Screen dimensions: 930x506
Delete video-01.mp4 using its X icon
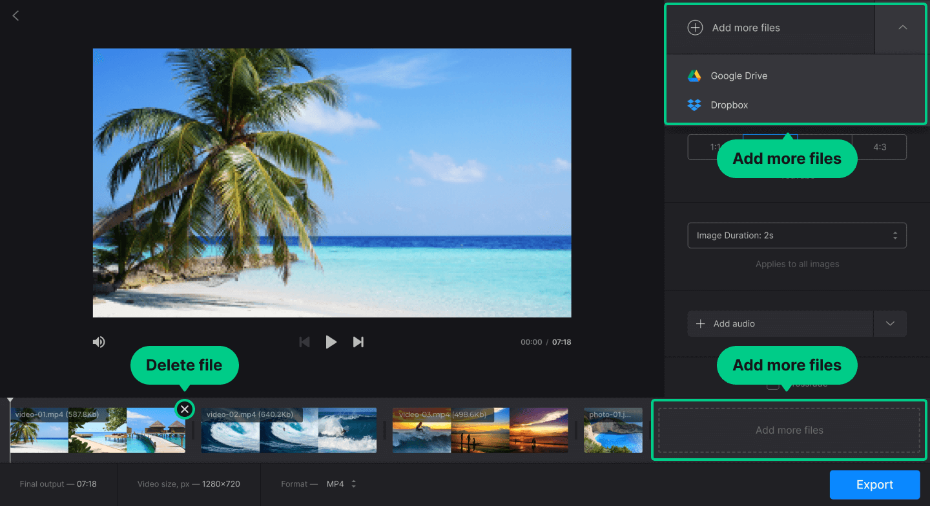tap(185, 409)
